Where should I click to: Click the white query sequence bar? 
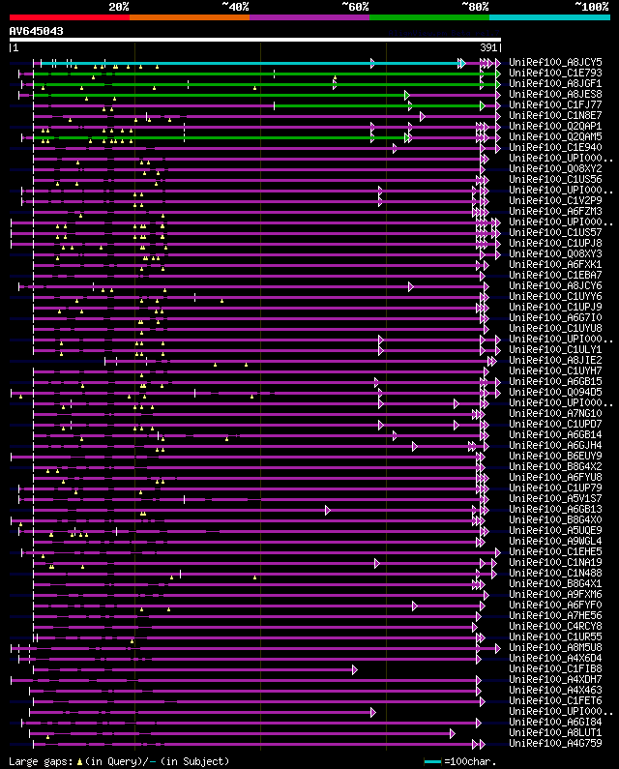[x=255, y=40]
